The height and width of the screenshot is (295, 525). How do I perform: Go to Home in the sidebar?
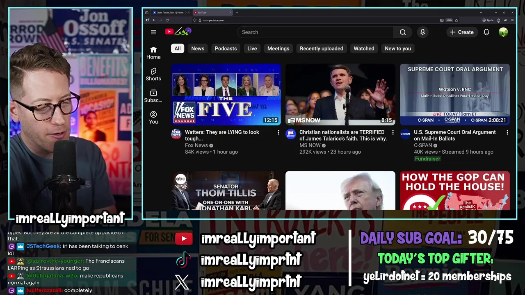tap(153, 53)
